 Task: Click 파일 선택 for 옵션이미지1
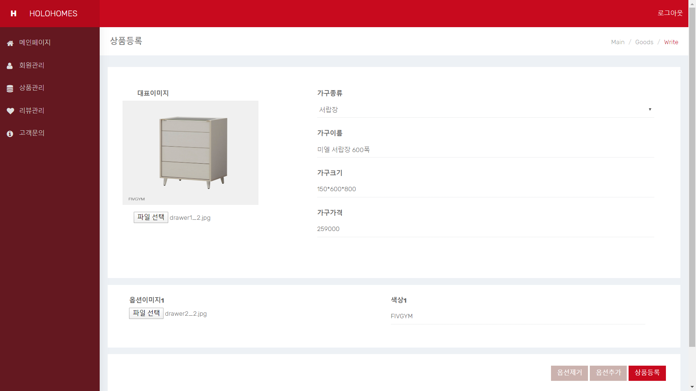point(146,313)
